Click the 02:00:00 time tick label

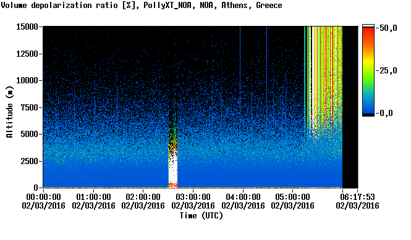(x=143, y=201)
